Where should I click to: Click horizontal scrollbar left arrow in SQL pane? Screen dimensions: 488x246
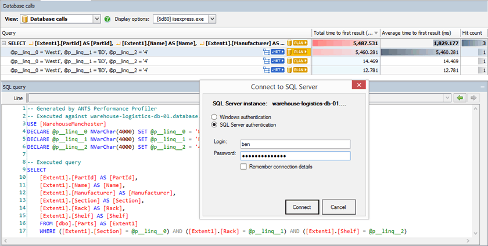tap(5, 241)
